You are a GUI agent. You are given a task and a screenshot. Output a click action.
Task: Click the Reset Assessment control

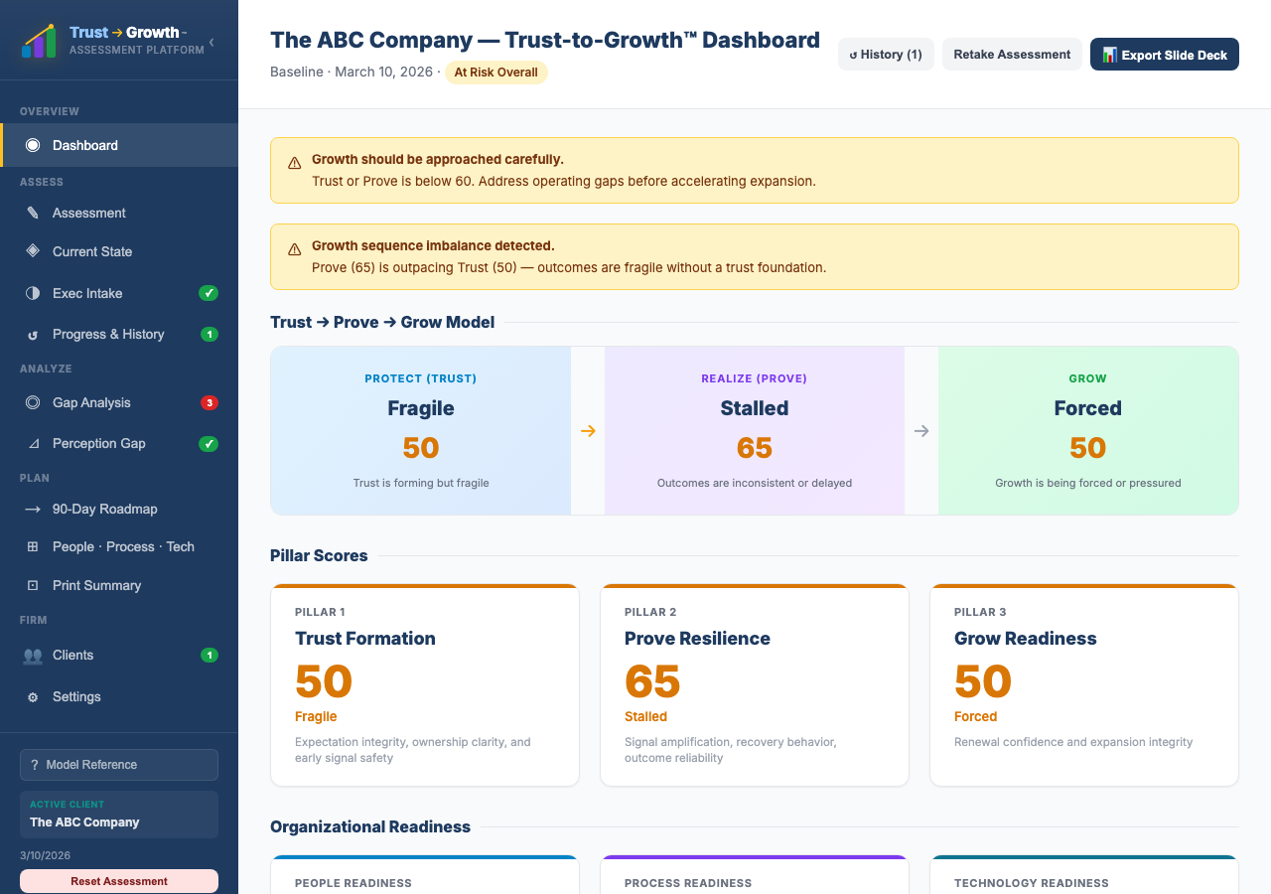tap(118, 881)
